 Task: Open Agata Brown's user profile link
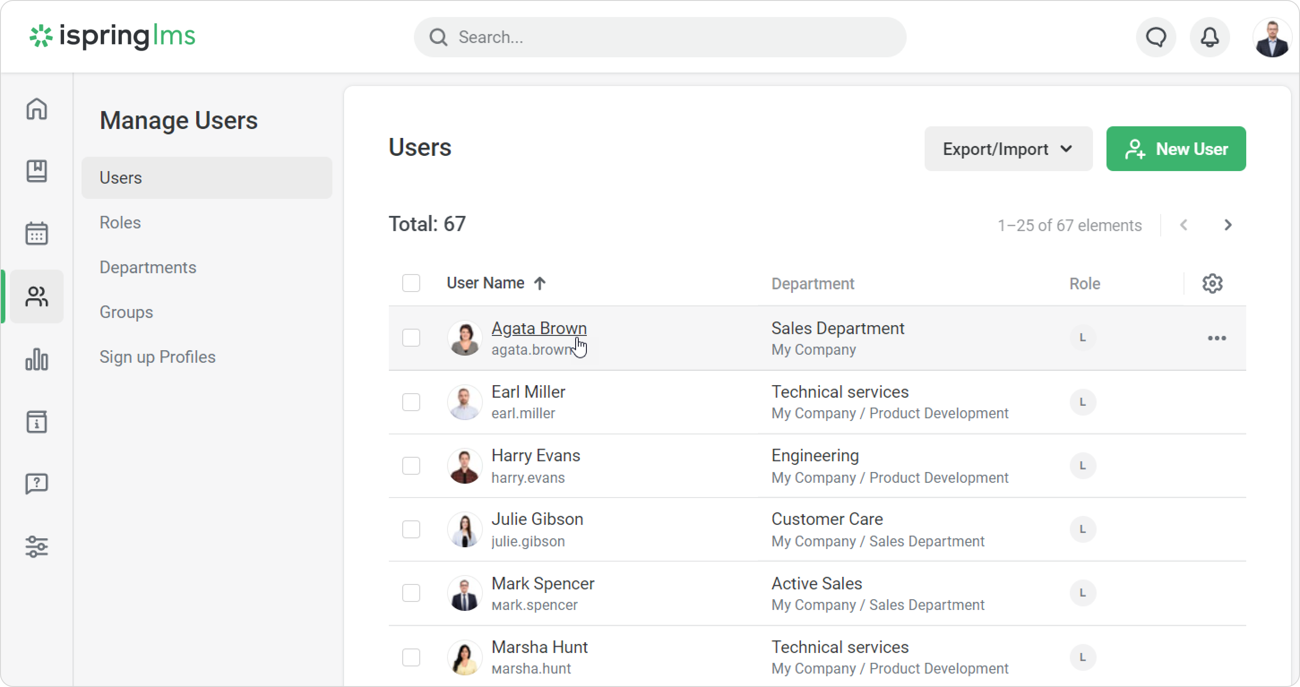click(538, 328)
